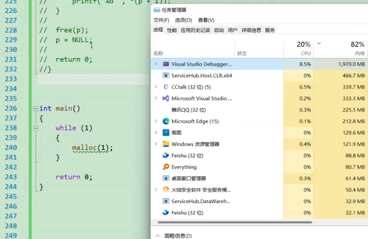Click the 333.3 MB memory cell
The image size is (368, 239).
340,98
